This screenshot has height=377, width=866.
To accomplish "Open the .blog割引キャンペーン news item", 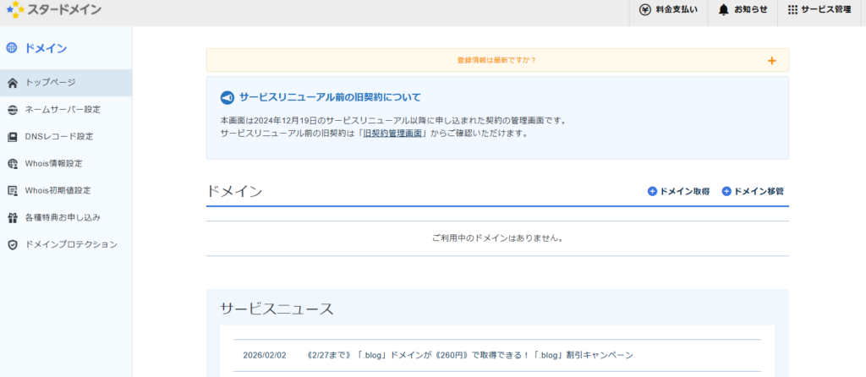I will coord(471,355).
